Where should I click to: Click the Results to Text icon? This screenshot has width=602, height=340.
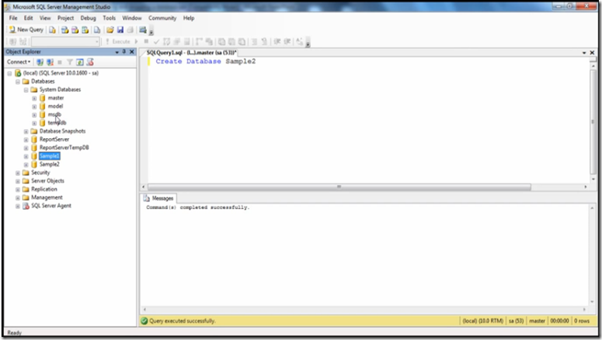click(x=222, y=42)
